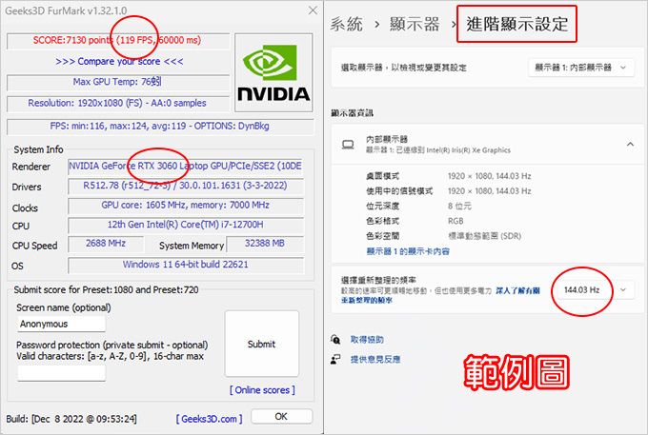Screen dimensions: 648x435
Task: Click the 12th Gen Intel Core i7-12700H field
Action: pos(186,225)
